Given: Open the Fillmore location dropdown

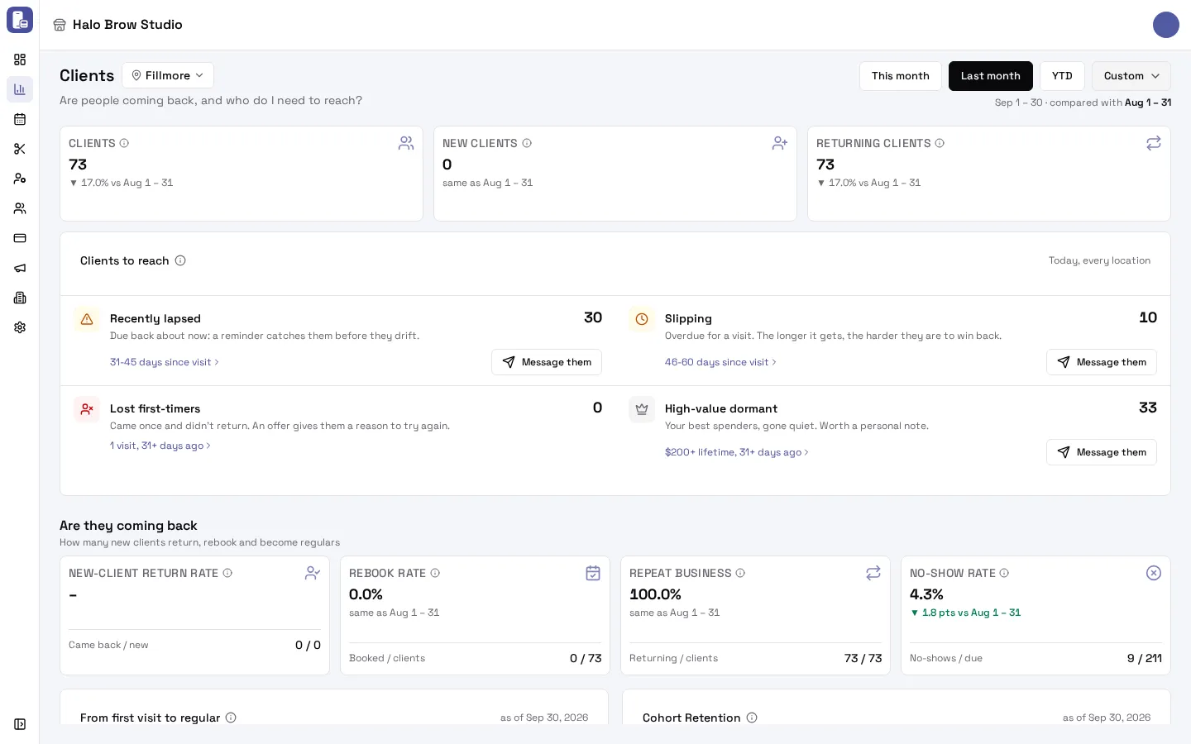Looking at the screenshot, I should 168,75.
